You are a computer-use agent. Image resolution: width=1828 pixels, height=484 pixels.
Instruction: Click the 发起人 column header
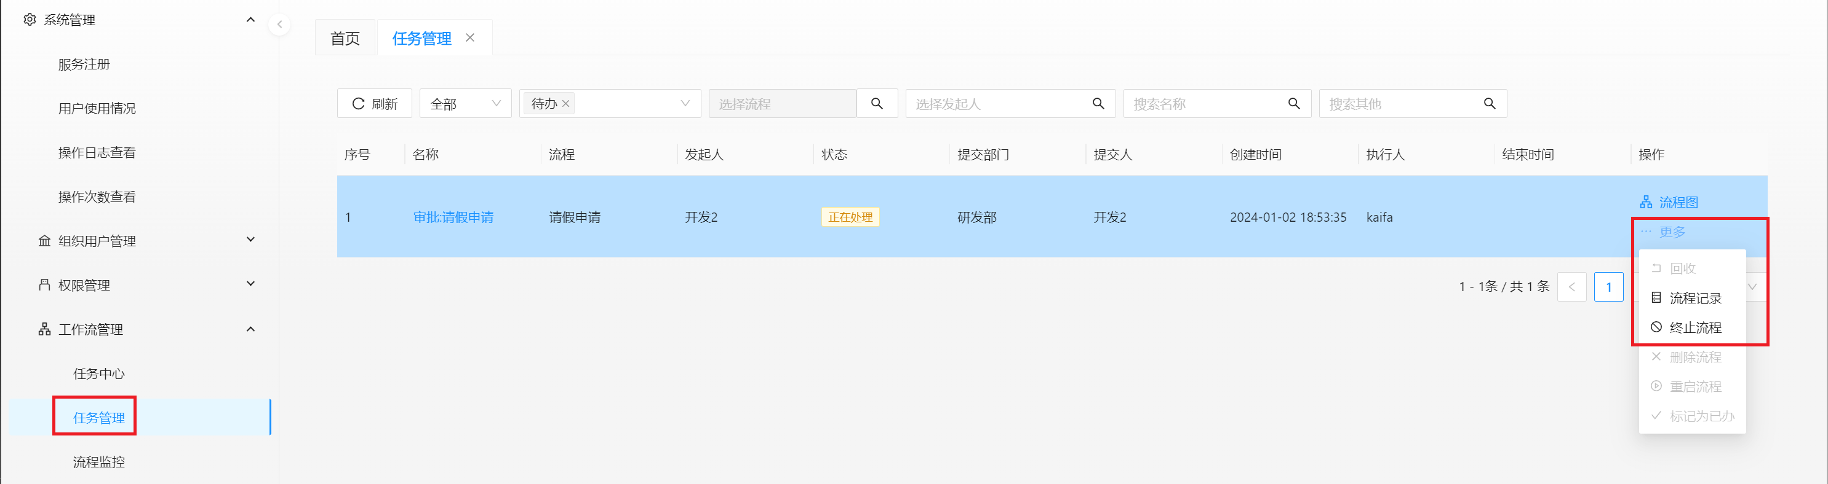click(x=704, y=155)
